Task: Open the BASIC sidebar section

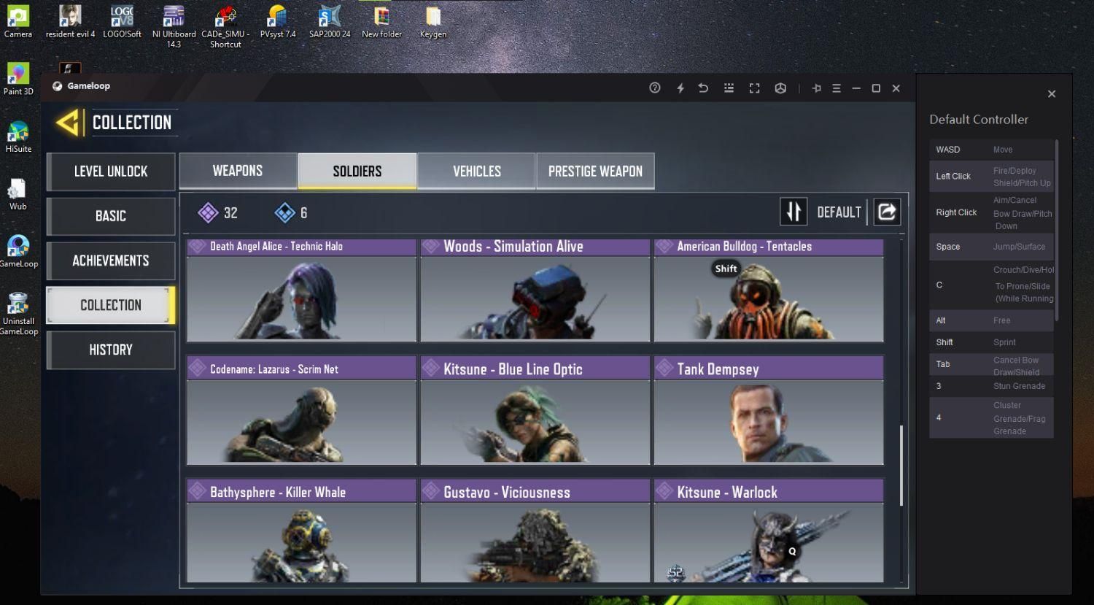Action: coord(111,216)
